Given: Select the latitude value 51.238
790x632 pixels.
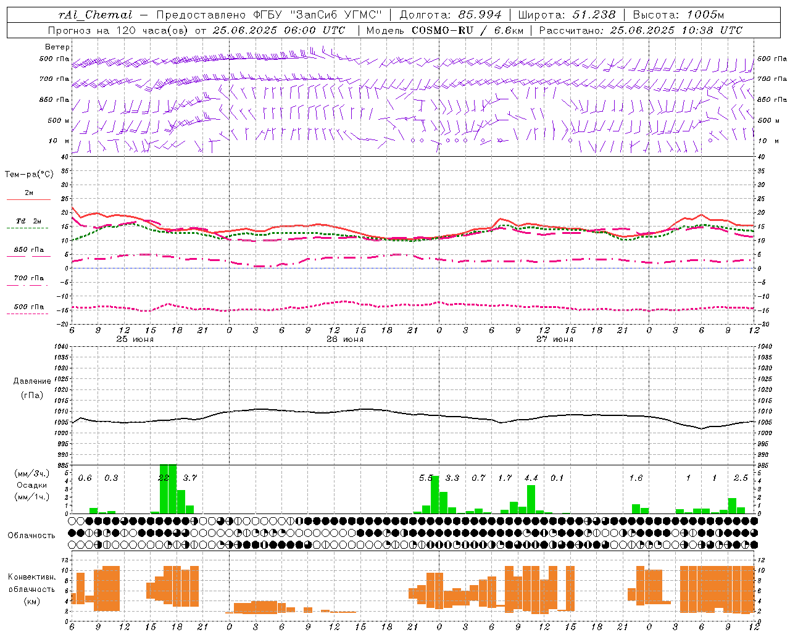Looking at the screenshot, I should pos(594,15).
